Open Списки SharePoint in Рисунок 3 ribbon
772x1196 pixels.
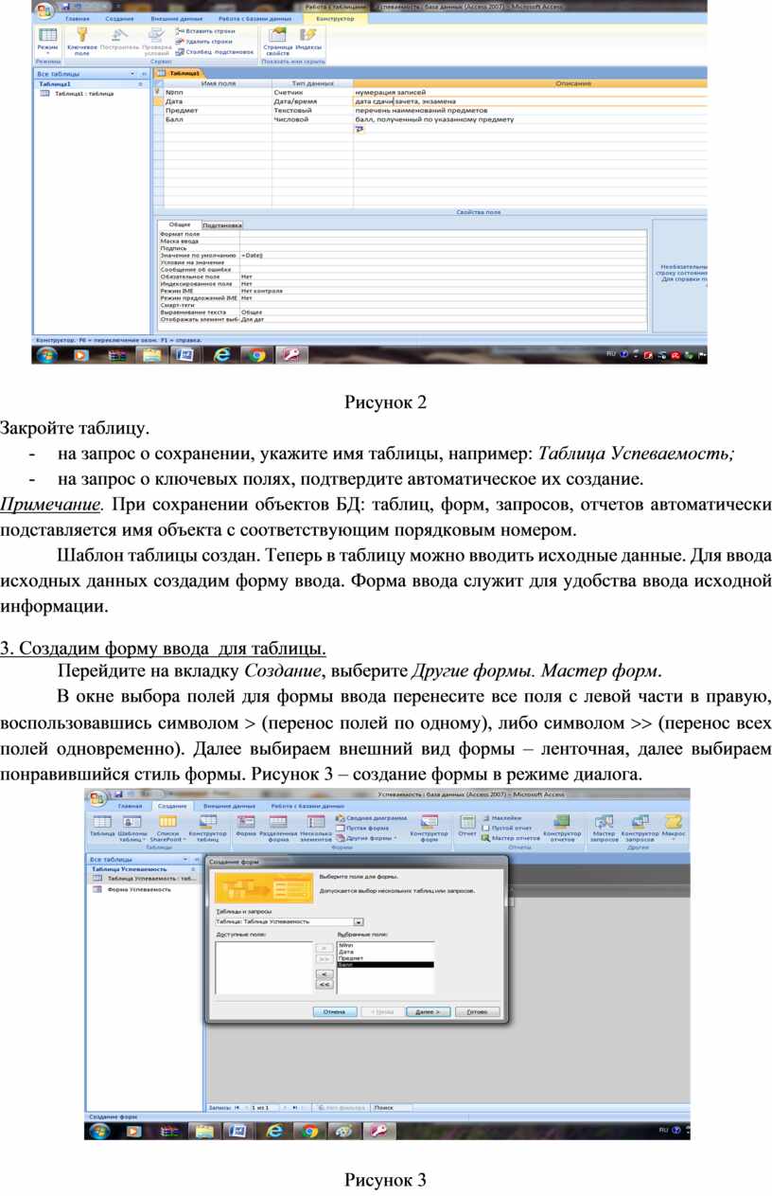click(x=167, y=829)
